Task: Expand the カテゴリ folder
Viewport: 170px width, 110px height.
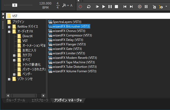Action: [x=14, y=55]
